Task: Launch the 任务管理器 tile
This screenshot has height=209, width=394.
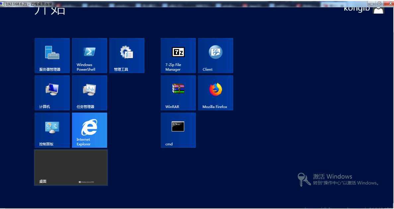Action: click(90, 93)
